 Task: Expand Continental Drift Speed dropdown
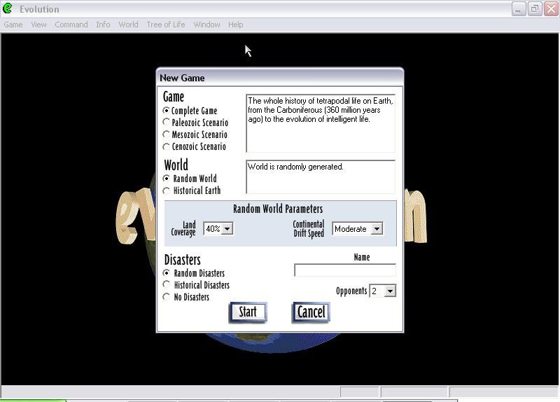click(376, 229)
